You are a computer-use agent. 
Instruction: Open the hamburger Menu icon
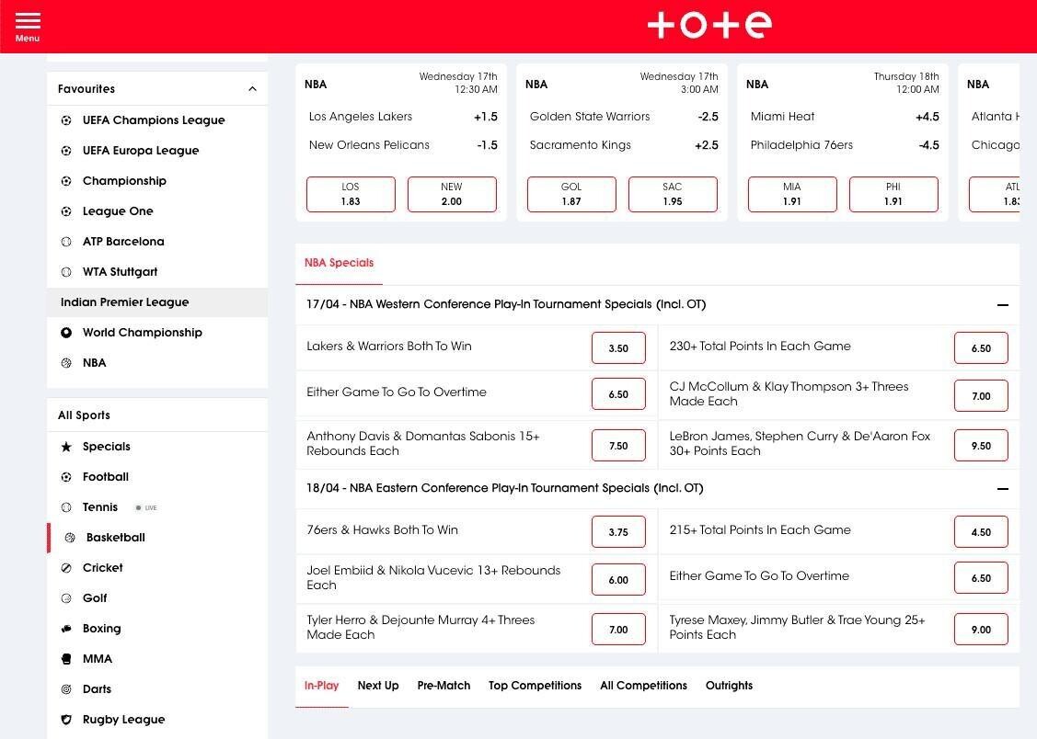28,26
